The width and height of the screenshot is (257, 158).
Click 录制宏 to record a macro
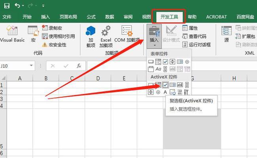[52, 28]
